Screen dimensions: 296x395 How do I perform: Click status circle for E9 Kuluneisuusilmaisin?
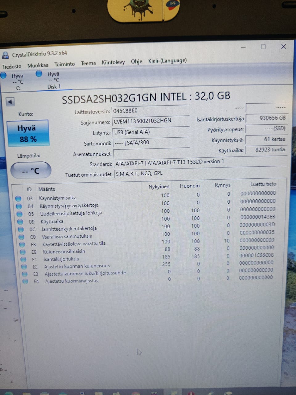coord(23,252)
